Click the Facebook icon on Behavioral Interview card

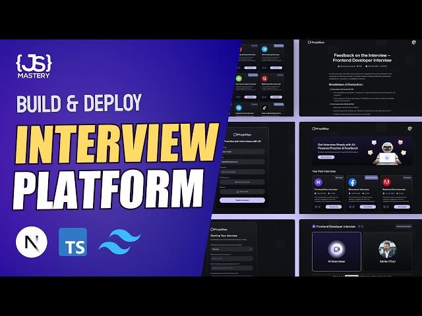(x=352, y=182)
